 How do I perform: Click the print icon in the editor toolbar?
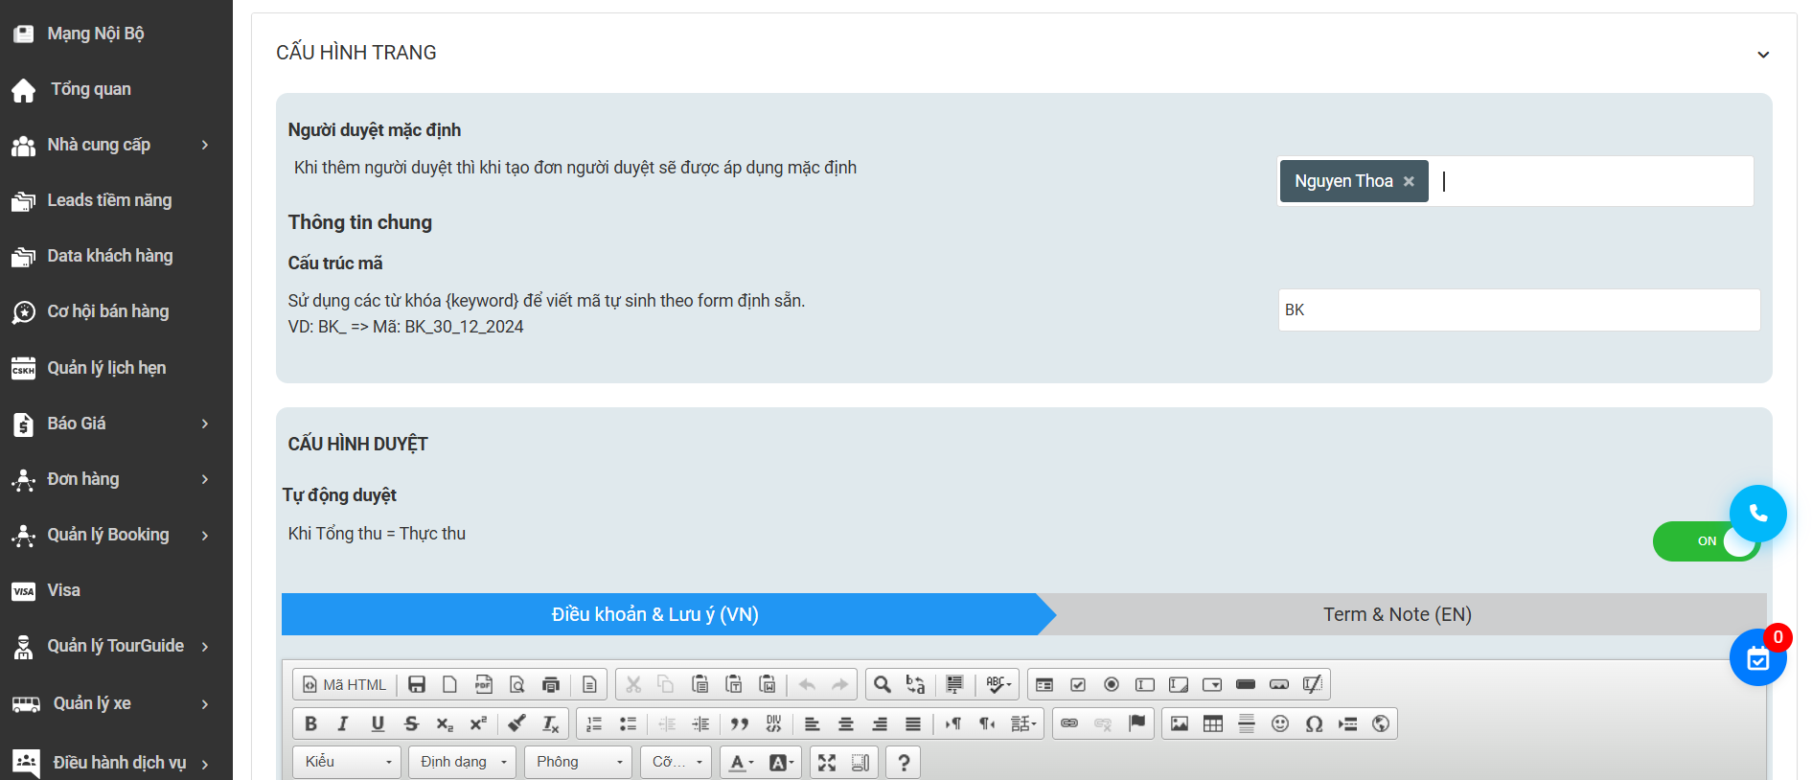pyautogui.click(x=551, y=684)
